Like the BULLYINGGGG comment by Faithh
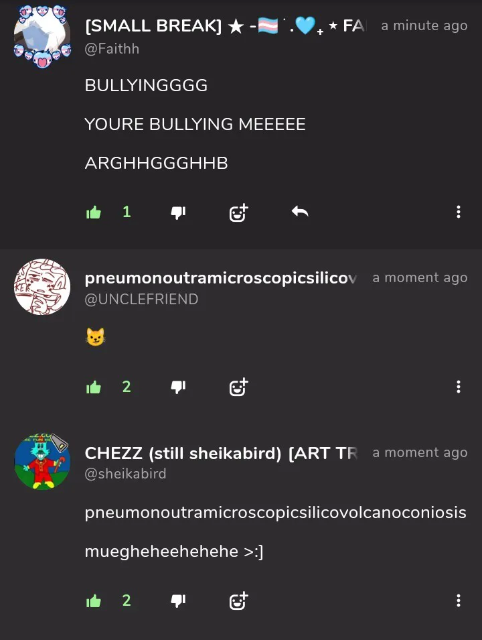The width and height of the screenshot is (482, 640). pyautogui.click(x=94, y=212)
